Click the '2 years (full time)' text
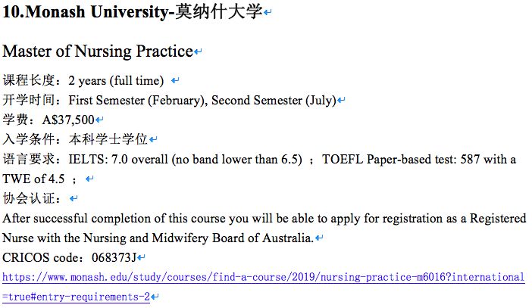This screenshot has height=308, width=532. point(116,81)
